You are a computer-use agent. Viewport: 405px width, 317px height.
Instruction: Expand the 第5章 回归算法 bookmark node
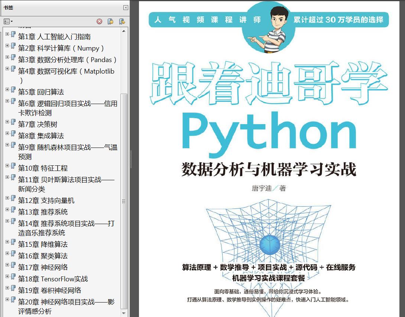(7, 90)
